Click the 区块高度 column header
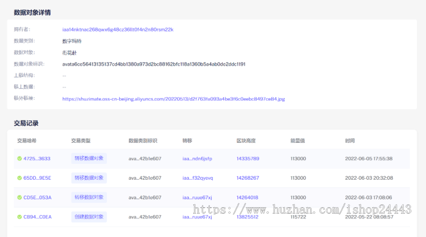Screen dimensions: 426x237 coord(246,140)
